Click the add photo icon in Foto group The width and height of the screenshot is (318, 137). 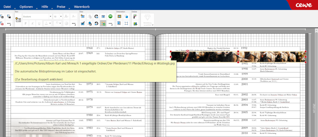[x=83, y=16]
